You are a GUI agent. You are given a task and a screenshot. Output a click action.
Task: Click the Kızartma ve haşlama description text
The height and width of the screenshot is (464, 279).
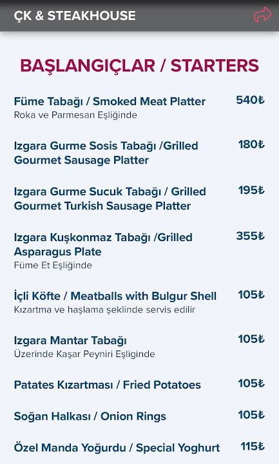pos(104,309)
